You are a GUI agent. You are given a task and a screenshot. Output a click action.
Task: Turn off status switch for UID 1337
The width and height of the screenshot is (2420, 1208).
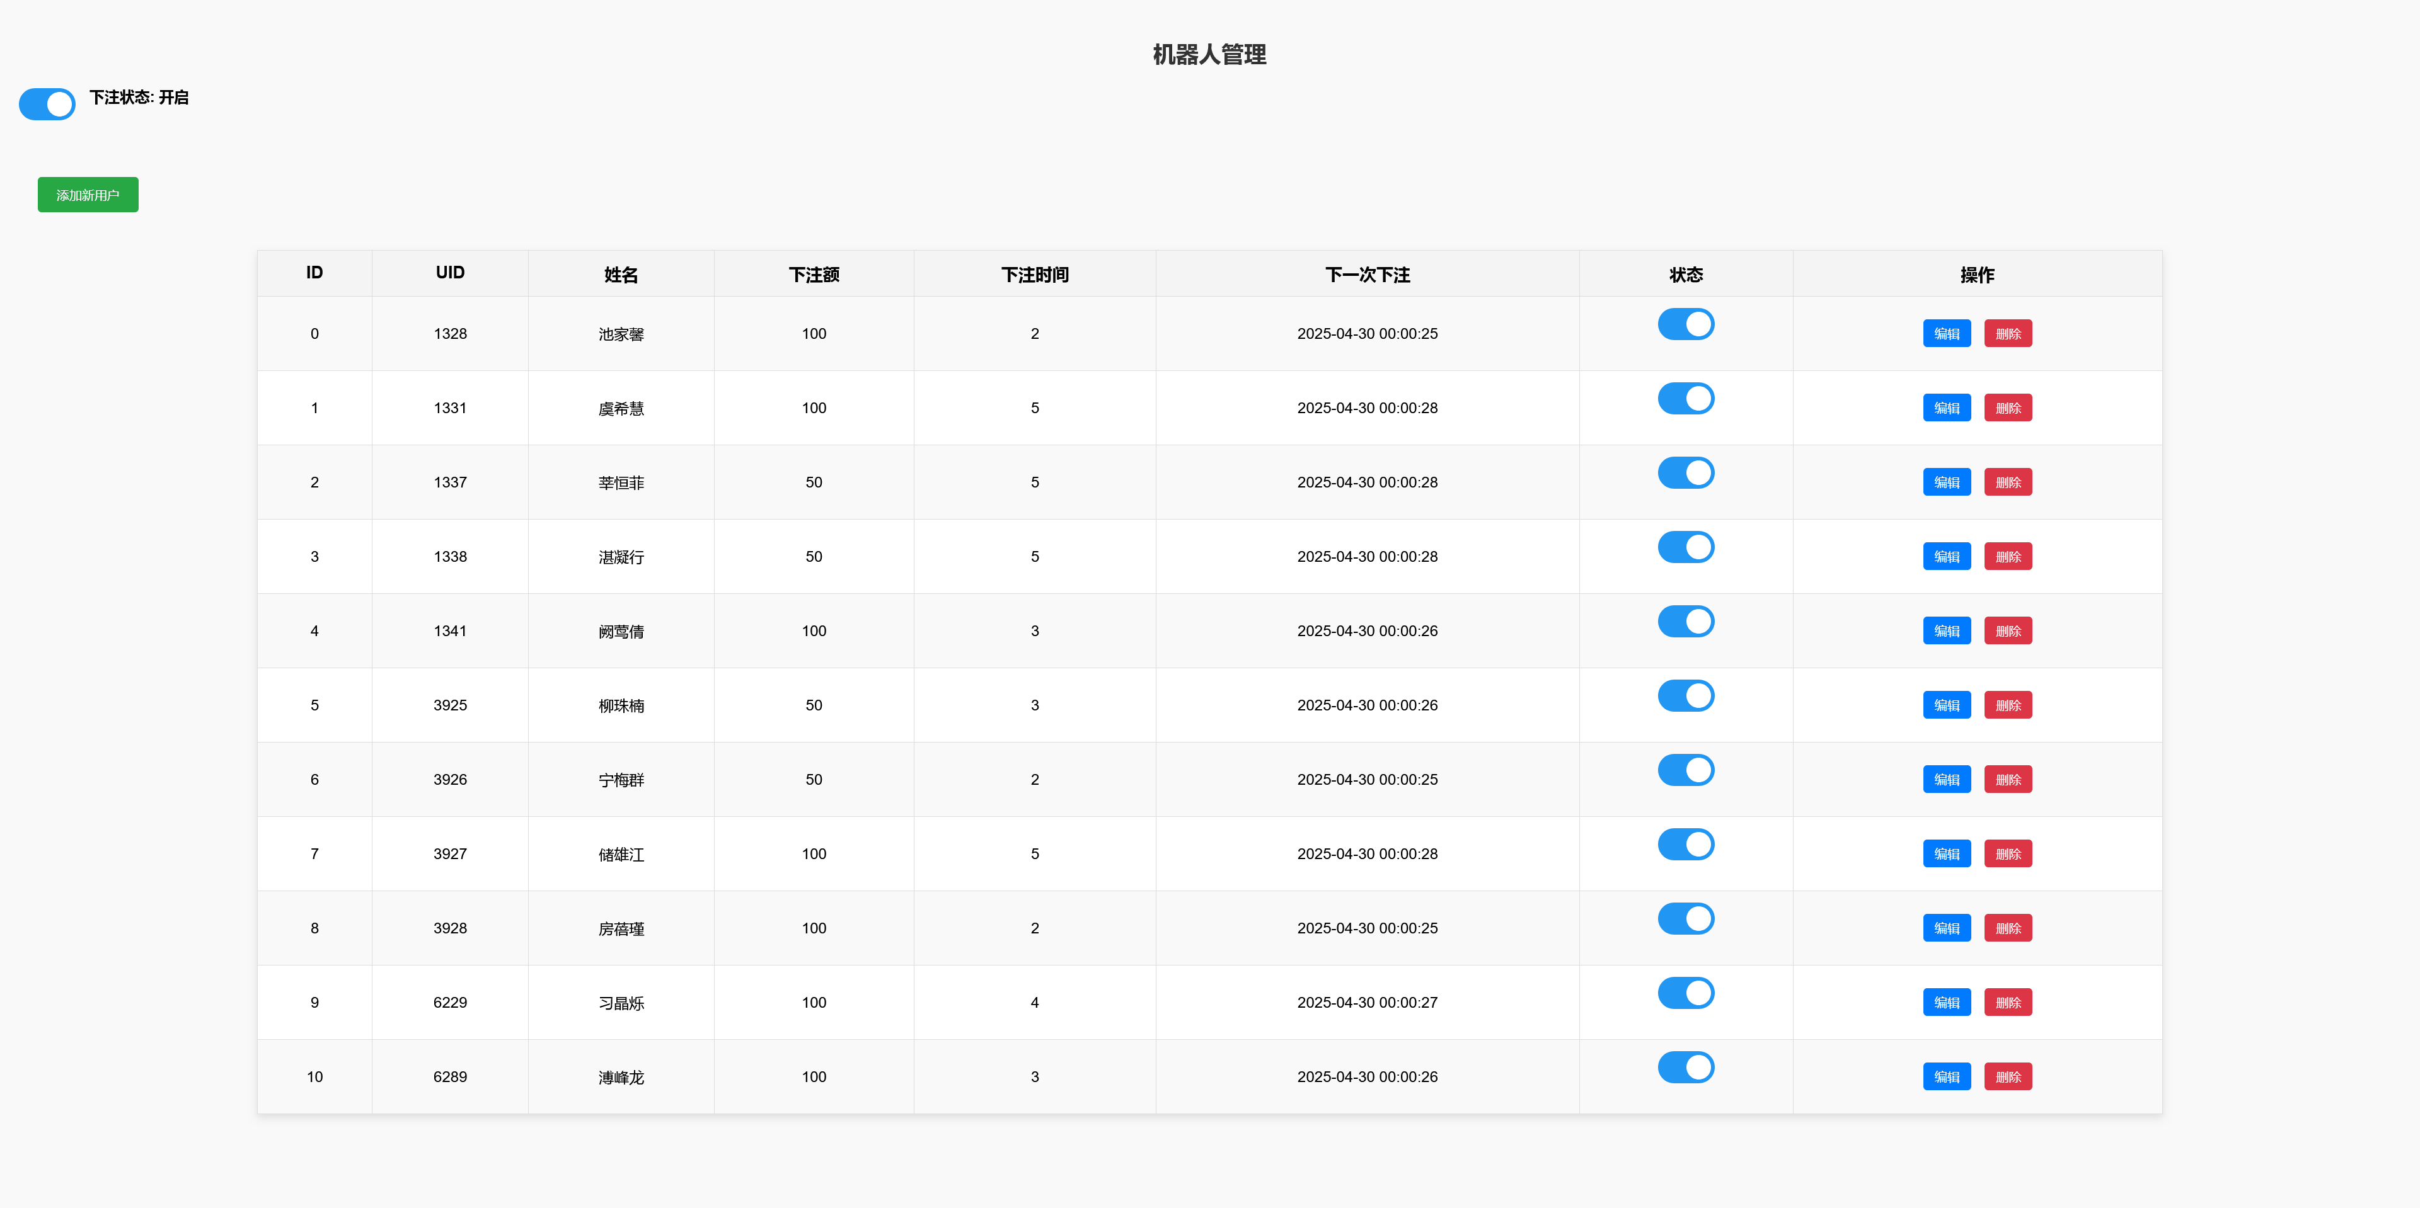(1685, 473)
